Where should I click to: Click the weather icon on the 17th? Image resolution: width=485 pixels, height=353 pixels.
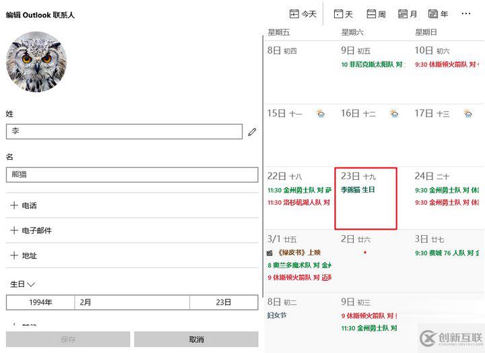tap(467, 114)
